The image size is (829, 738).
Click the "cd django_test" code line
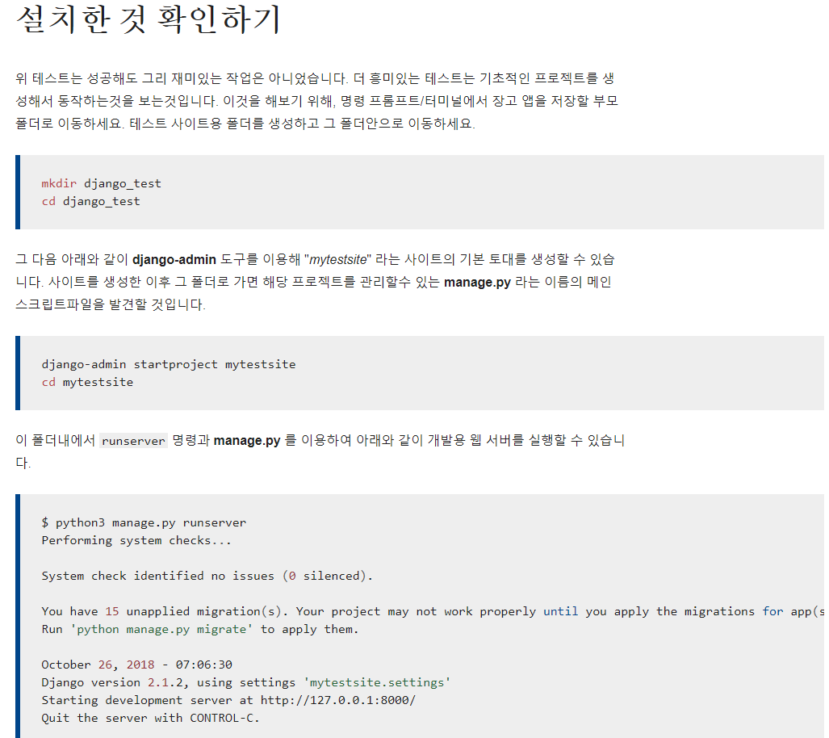click(x=90, y=202)
